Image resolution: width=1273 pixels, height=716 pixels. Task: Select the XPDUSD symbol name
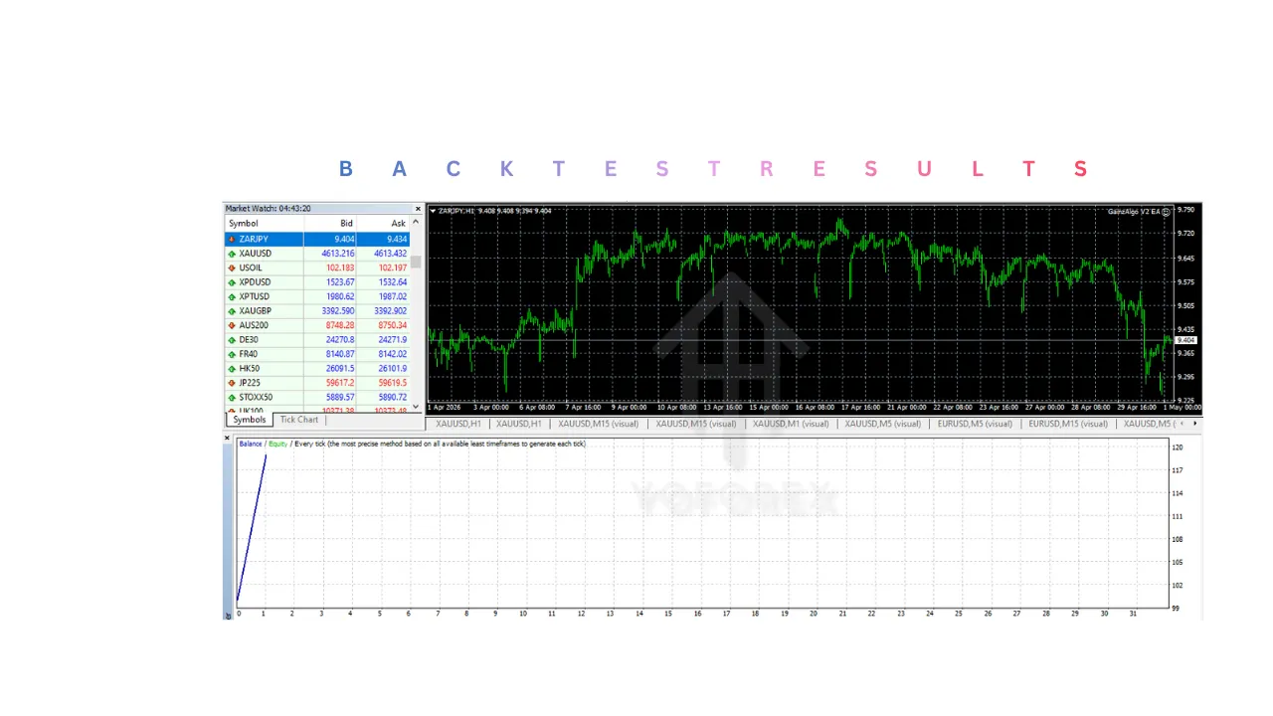(x=255, y=282)
